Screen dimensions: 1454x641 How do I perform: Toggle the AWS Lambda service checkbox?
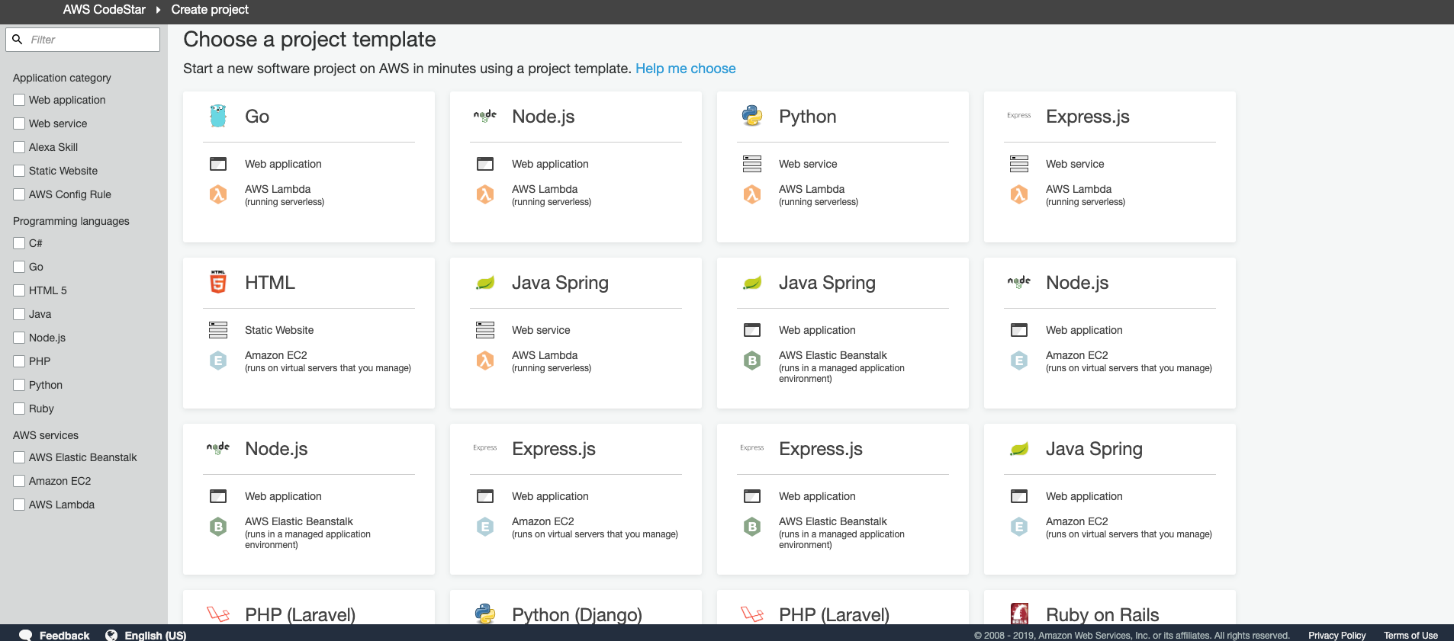pyautogui.click(x=19, y=505)
